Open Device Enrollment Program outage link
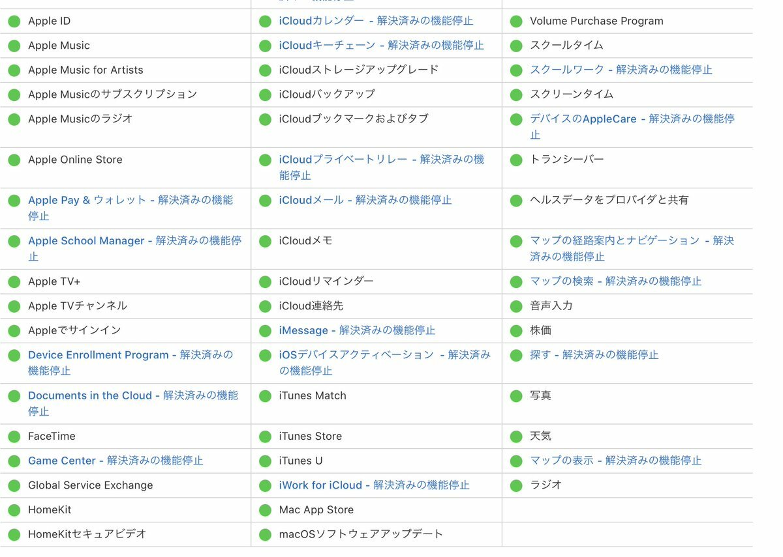The width and height of the screenshot is (783, 557). click(130, 355)
